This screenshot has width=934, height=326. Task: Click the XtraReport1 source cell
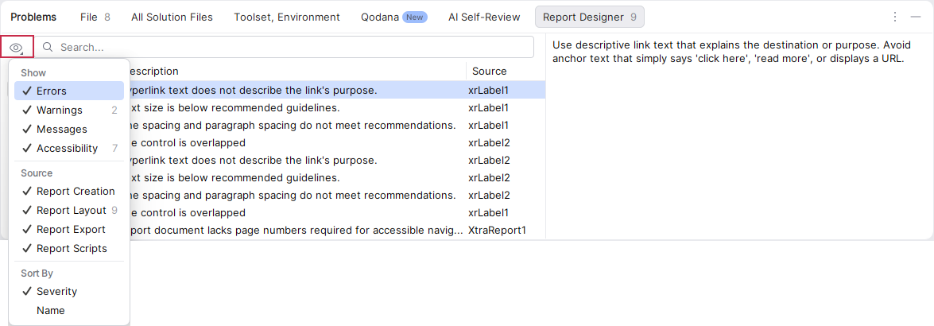click(x=498, y=230)
